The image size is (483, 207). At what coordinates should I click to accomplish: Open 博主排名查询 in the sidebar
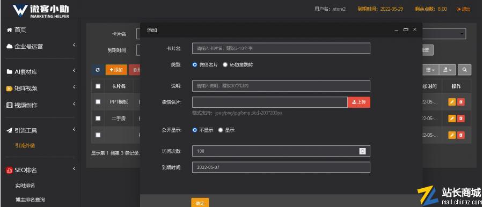pyautogui.click(x=30, y=199)
